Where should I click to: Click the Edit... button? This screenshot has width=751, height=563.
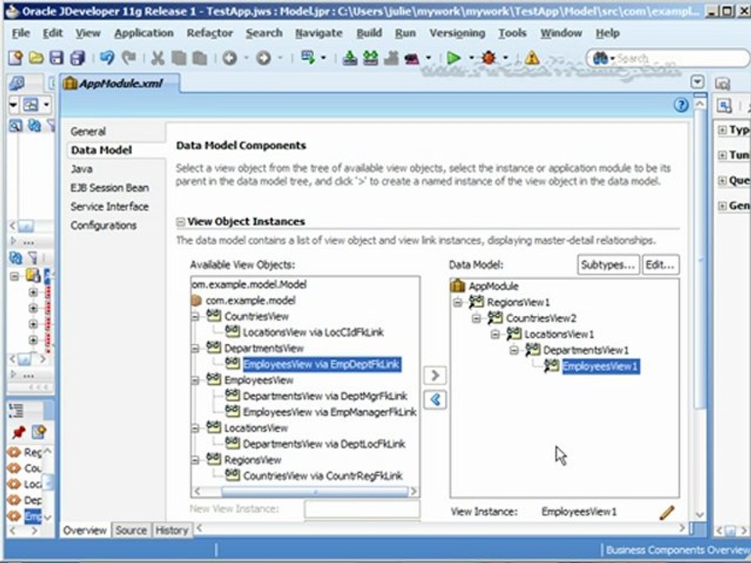pyautogui.click(x=660, y=265)
